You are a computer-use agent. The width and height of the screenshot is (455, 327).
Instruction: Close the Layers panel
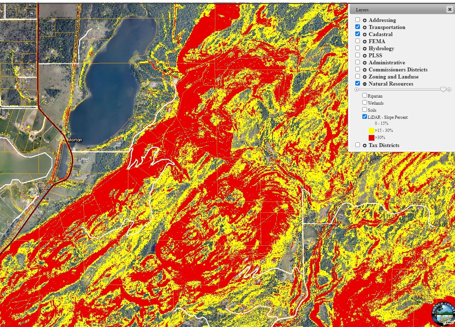449,10
